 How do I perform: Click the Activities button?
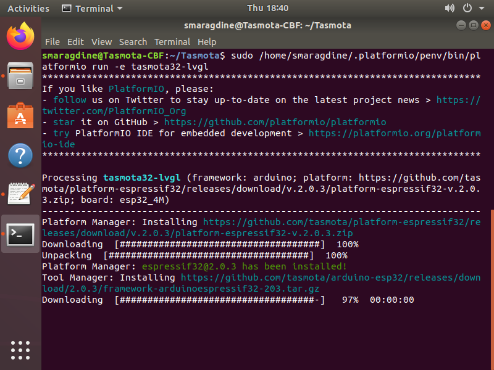pyautogui.click(x=28, y=9)
